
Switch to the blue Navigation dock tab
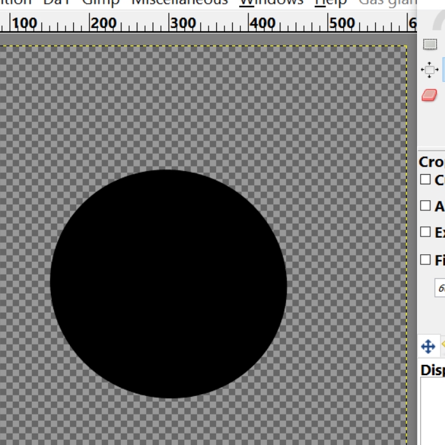(x=428, y=346)
